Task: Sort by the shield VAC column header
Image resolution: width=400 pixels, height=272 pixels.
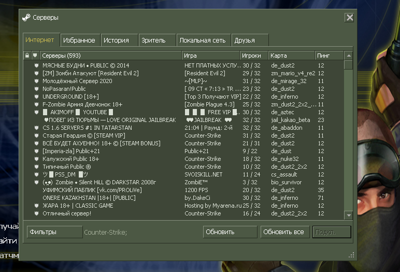Action: 35,56
